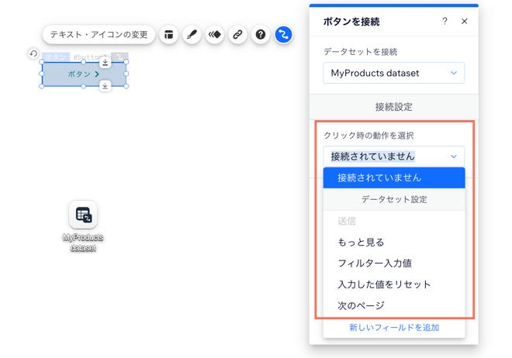Select フィルター入力値 option
Screen dimensions: 512x358
coord(394,263)
